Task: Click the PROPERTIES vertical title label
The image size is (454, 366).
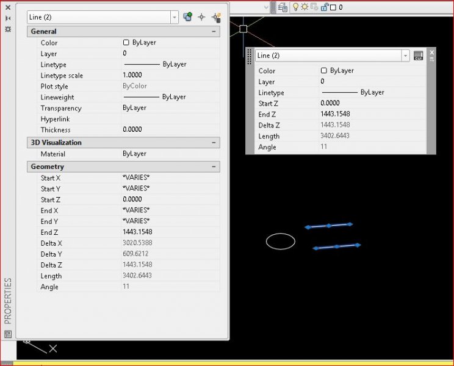Action: pyautogui.click(x=8, y=301)
